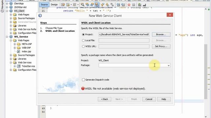The image size is (211, 118).
Task: Toggle Highlight Search toolbar icon
Action: 97,5
